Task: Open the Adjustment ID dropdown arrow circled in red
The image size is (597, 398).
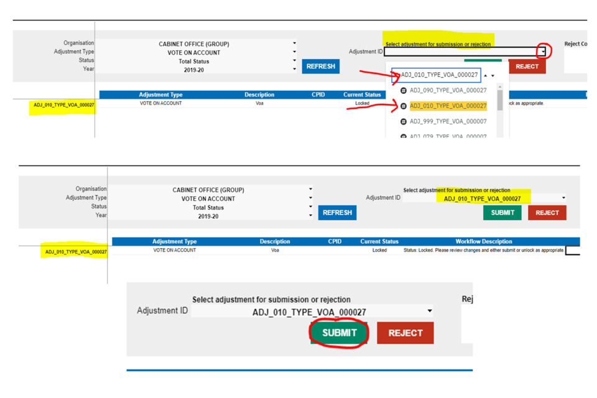Action: click(543, 52)
